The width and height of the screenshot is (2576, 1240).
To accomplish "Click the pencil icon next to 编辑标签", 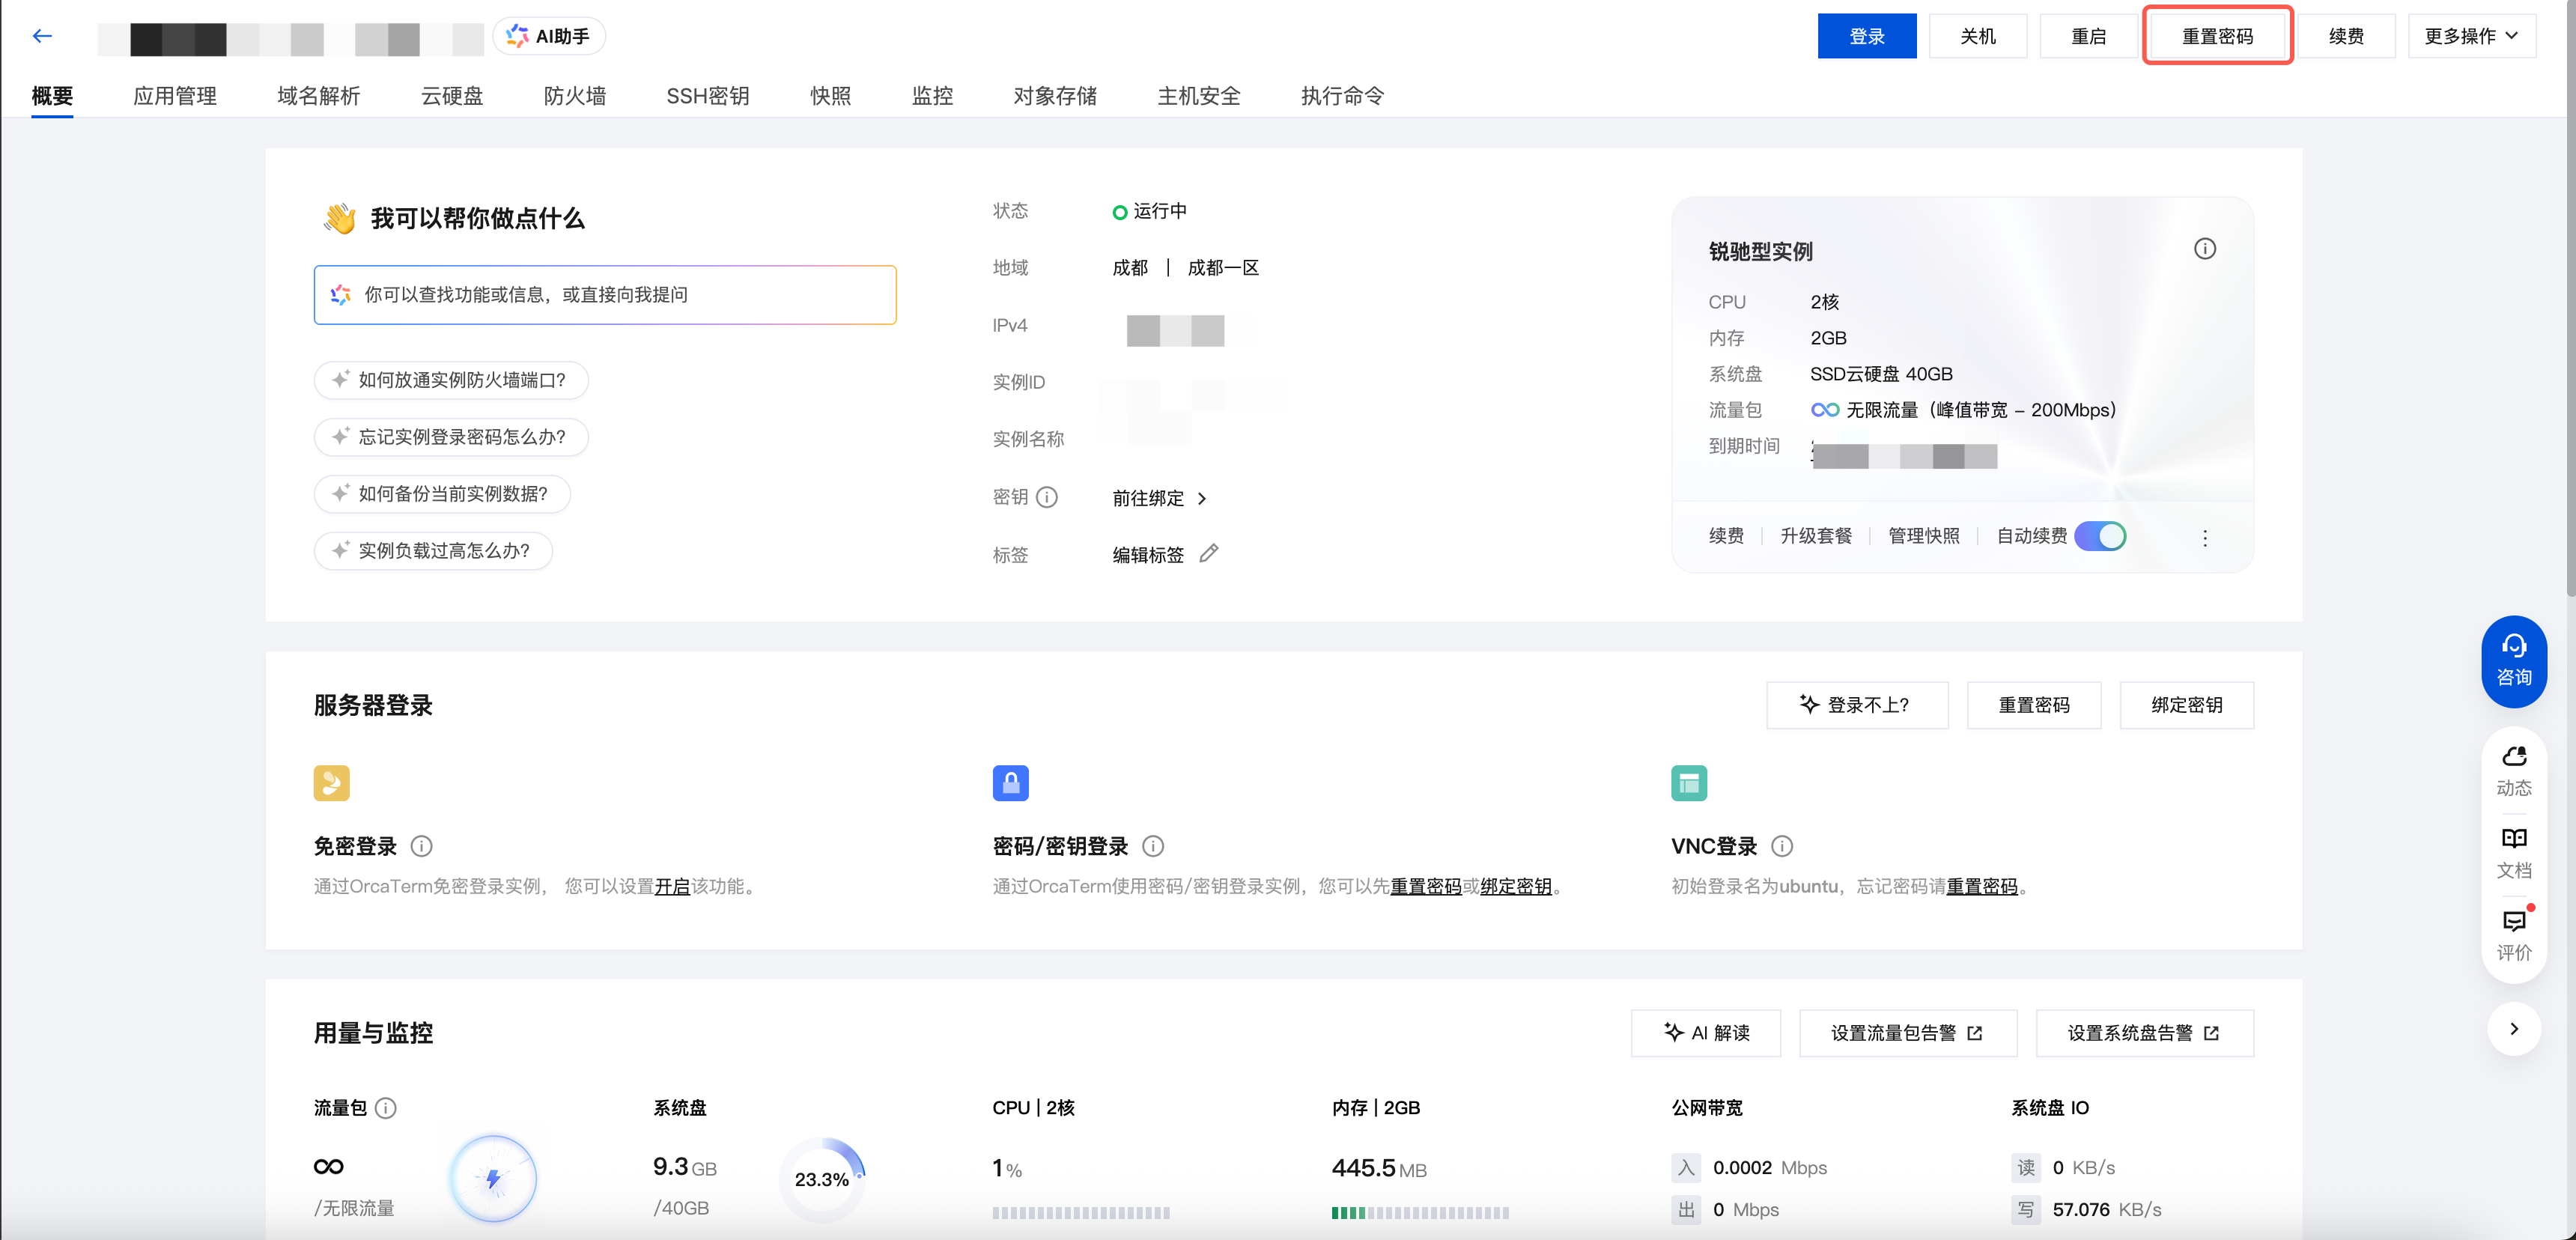I will tap(1208, 553).
